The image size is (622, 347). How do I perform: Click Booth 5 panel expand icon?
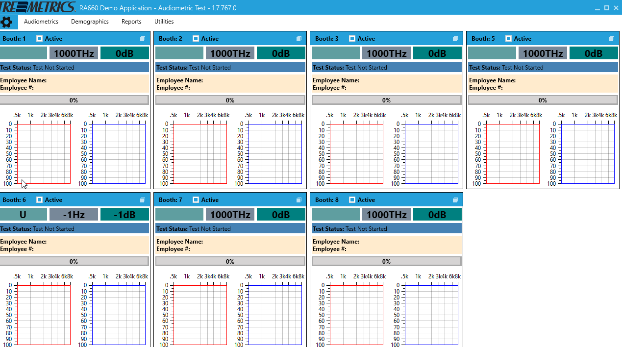pos(612,39)
